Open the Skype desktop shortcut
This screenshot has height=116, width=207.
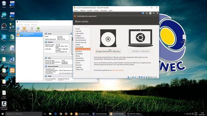[4, 38]
